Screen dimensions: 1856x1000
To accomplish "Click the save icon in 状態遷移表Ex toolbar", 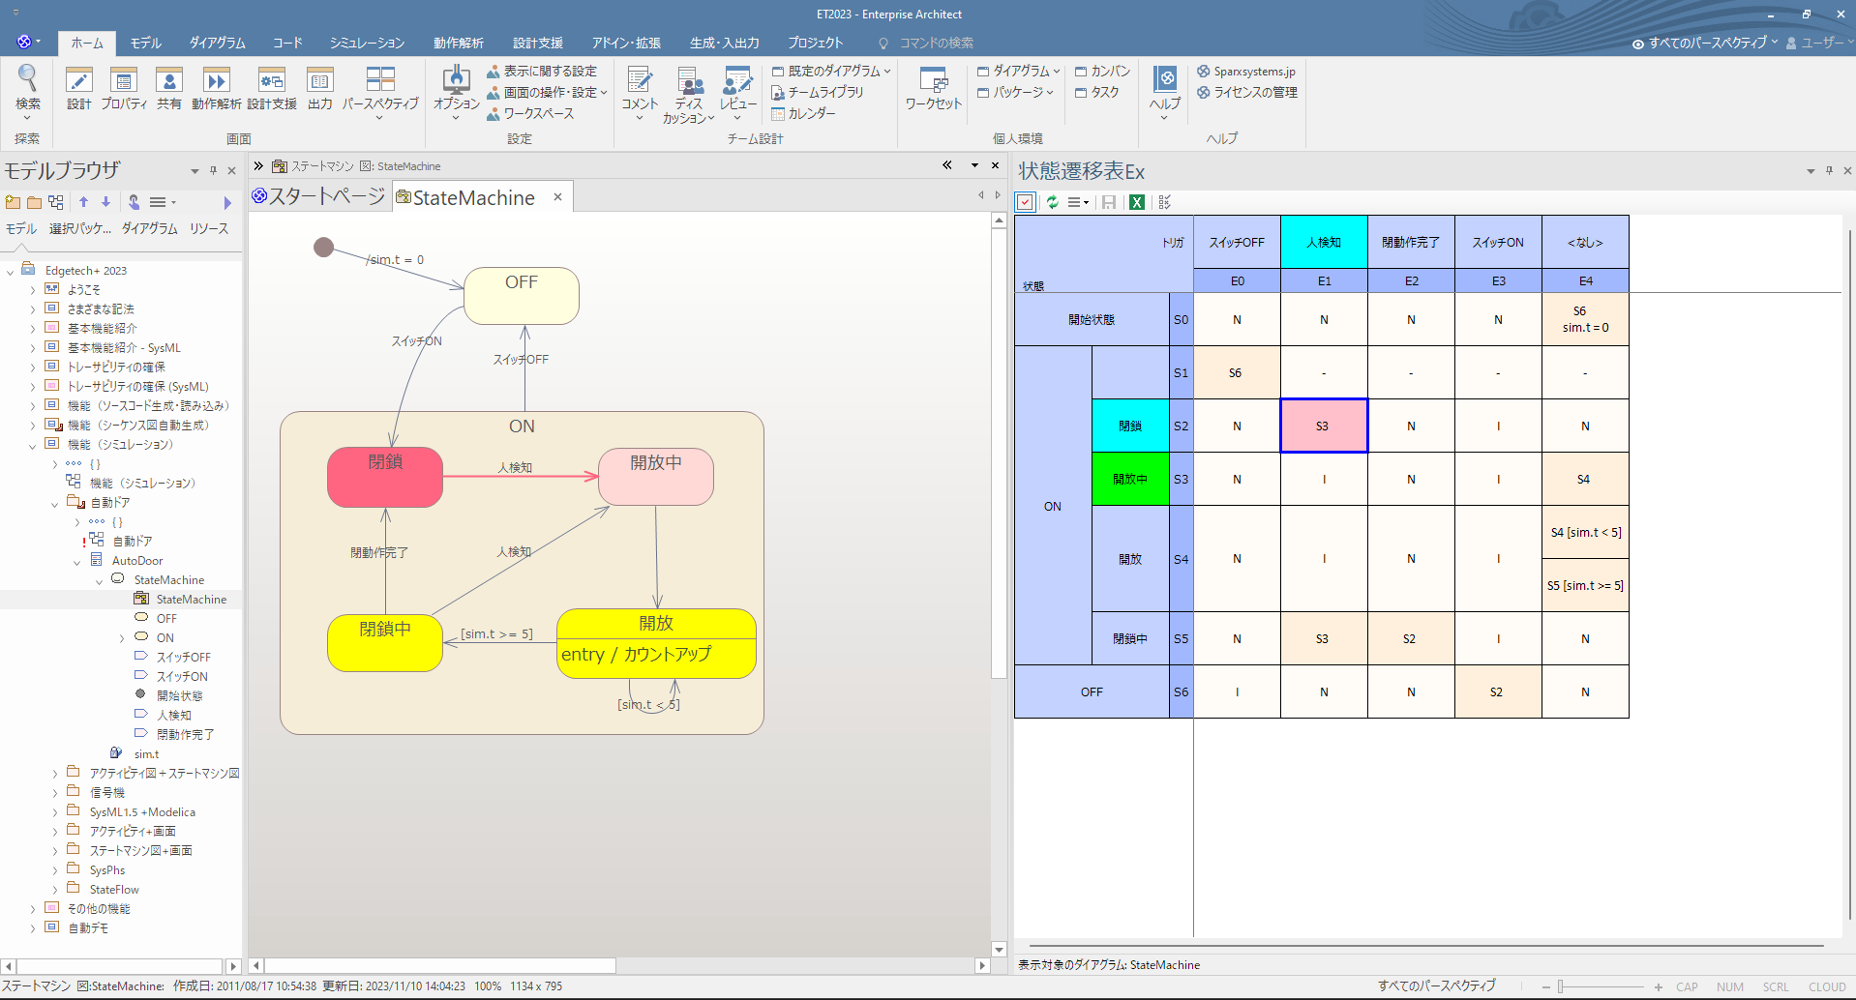I will (1109, 202).
